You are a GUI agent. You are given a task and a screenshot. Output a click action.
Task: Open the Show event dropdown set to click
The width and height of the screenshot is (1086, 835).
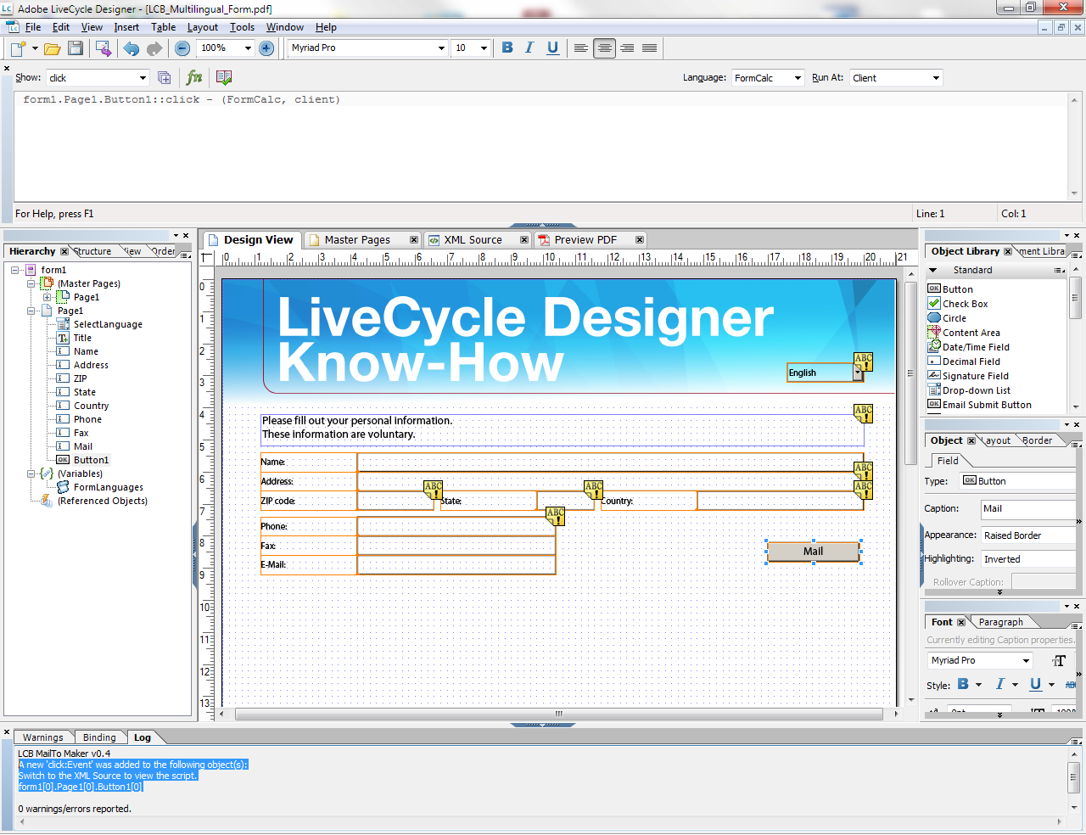[x=143, y=78]
